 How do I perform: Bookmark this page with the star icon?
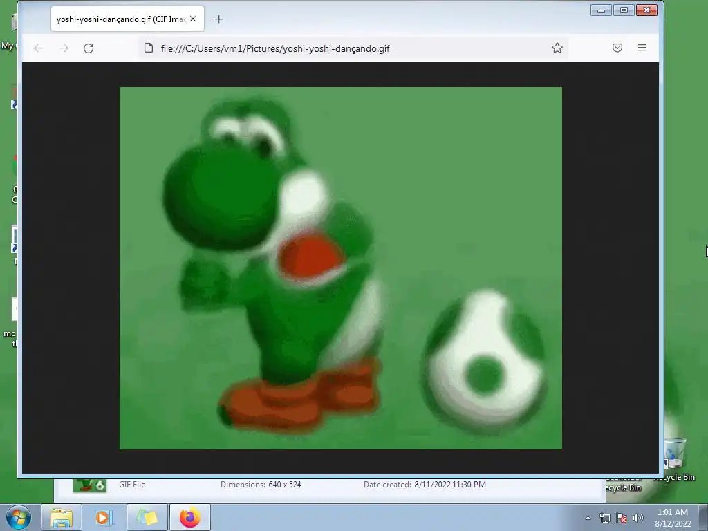coord(557,48)
